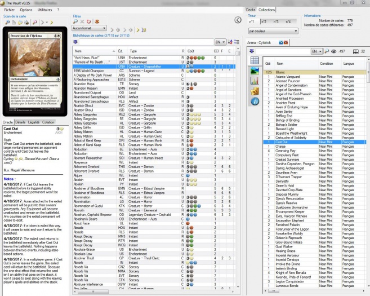Open the Fichier menu
Image resolution: width=370 pixels, height=296 pixels.
(x=10, y=10)
